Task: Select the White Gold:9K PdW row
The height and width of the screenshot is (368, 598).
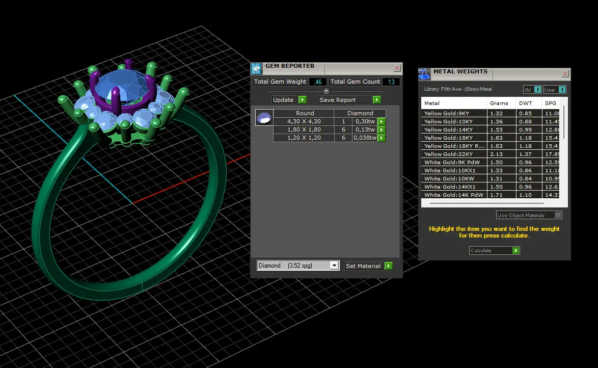Action: pyautogui.click(x=491, y=162)
